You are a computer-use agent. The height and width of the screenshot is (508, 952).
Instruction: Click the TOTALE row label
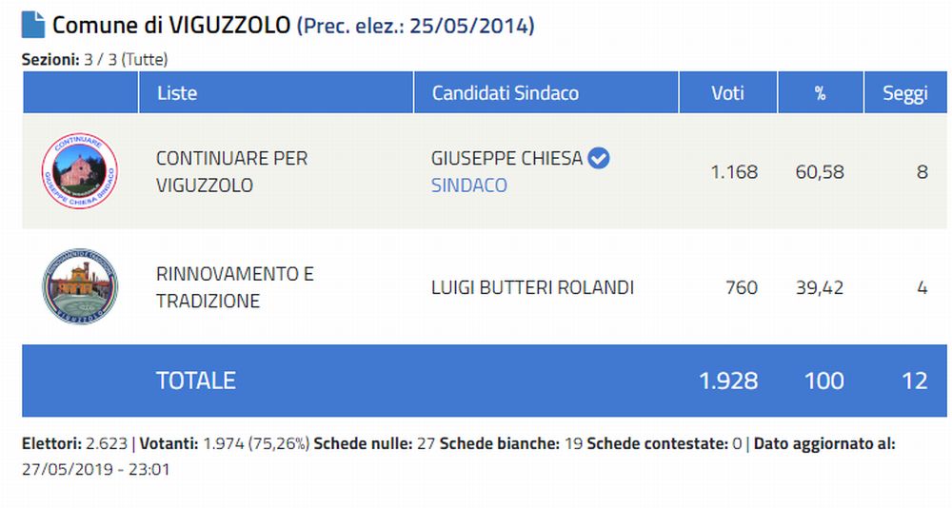(x=196, y=381)
